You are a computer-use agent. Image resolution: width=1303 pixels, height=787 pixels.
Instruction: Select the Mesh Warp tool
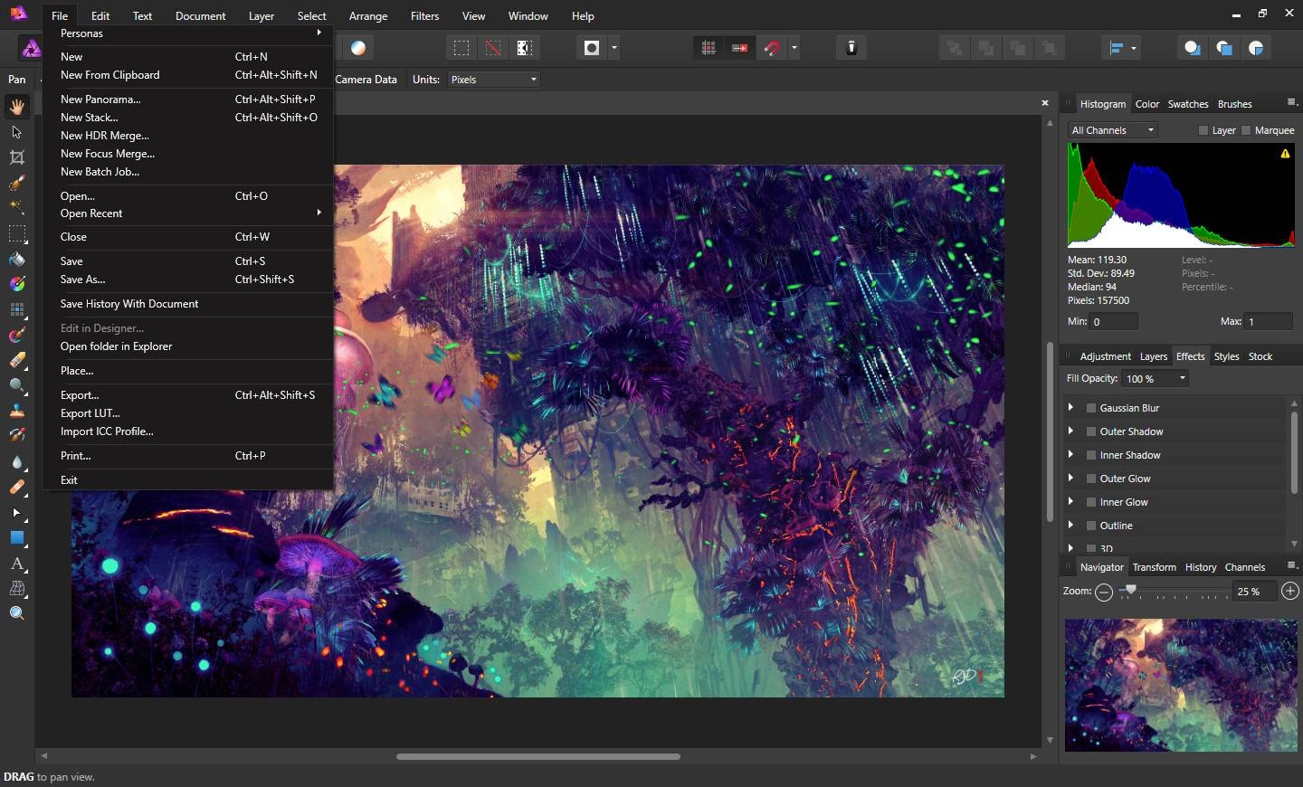(x=16, y=589)
